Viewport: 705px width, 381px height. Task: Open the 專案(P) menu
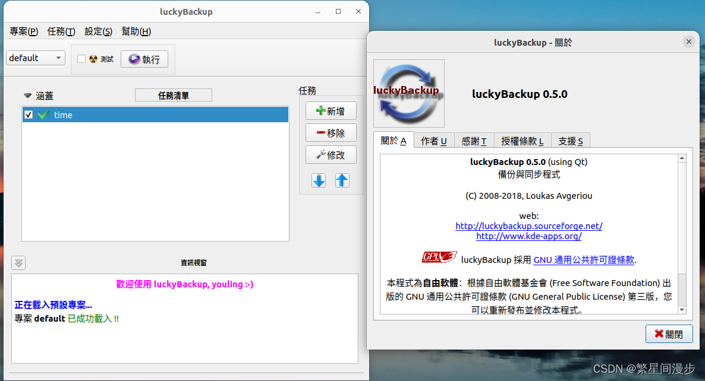24,31
